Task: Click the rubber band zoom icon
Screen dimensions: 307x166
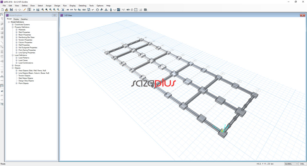Action: point(43,10)
